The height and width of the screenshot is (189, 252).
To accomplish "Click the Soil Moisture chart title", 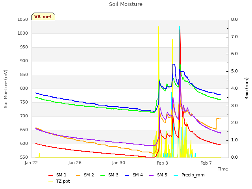I will (126, 4).
